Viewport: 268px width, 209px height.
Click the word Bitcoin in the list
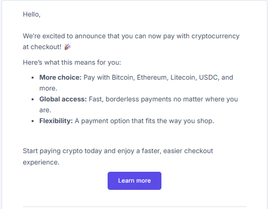pyautogui.click(x=123, y=78)
